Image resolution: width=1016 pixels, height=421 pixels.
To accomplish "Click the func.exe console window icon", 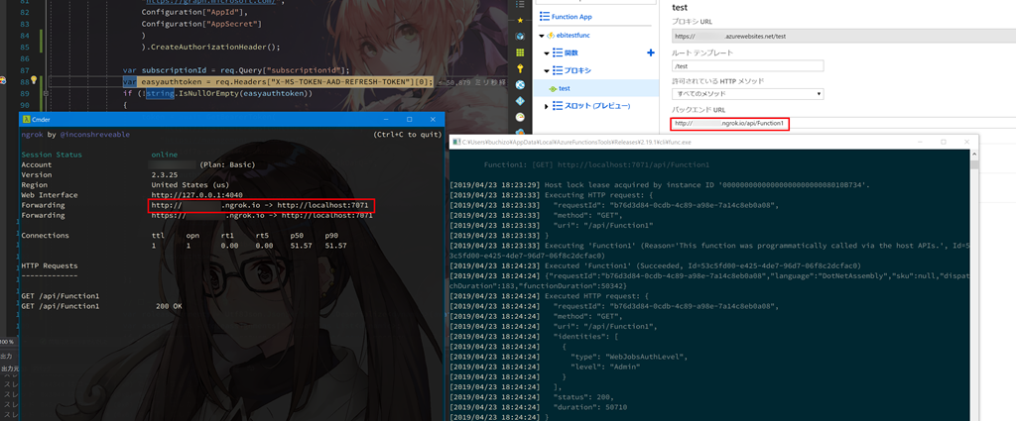I will [456, 142].
